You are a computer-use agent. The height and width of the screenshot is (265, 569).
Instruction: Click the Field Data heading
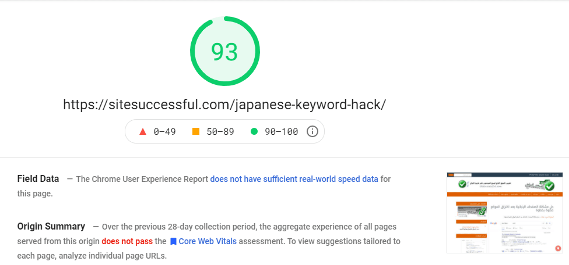(38, 179)
